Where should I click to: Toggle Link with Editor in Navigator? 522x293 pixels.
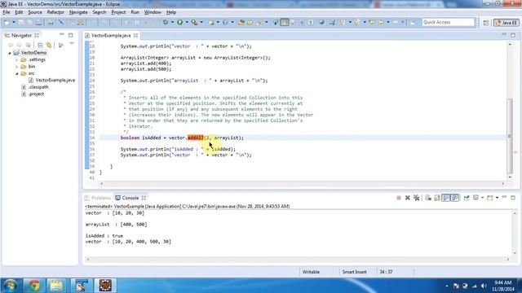(49, 45)
